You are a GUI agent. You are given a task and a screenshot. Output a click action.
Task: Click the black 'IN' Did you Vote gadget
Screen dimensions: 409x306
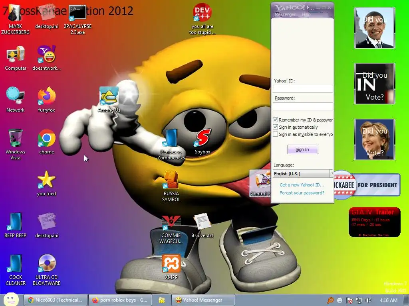click(x=375, y=84)
